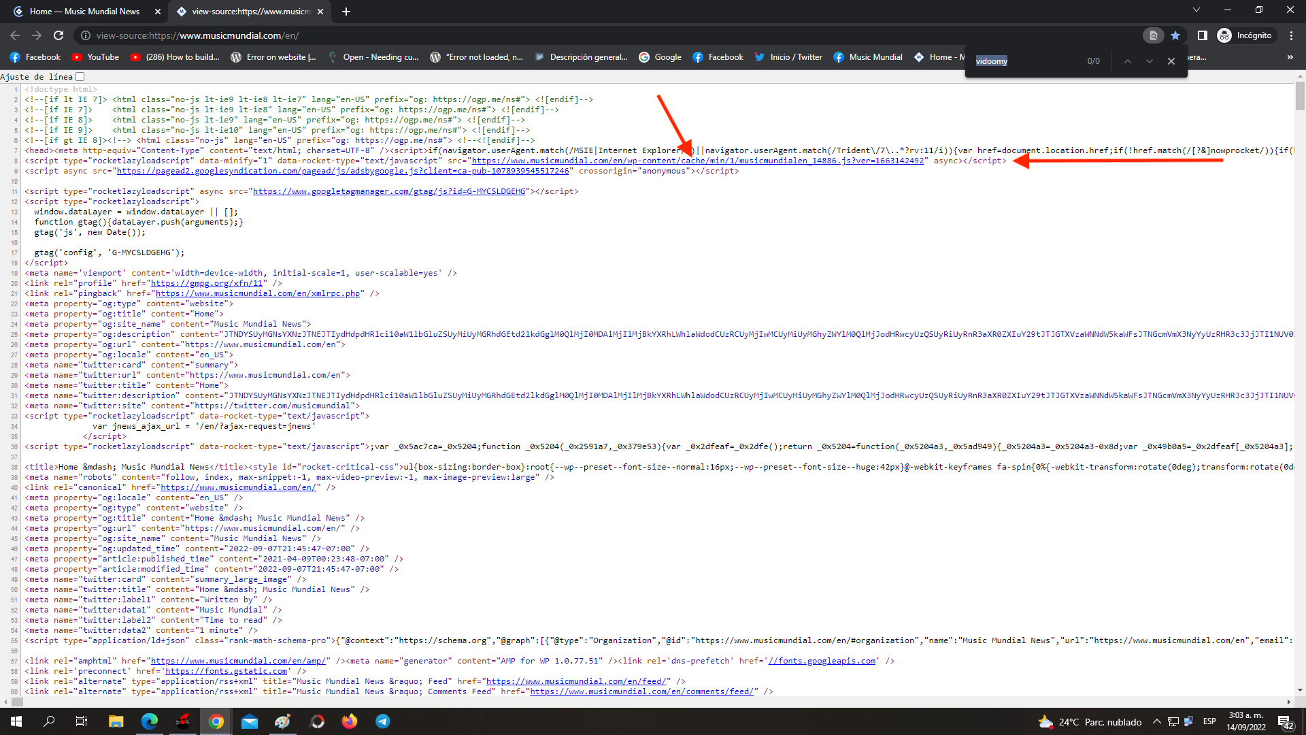
Task: Open the tab search dropdown chevron
Action: tap(1196, 10)
